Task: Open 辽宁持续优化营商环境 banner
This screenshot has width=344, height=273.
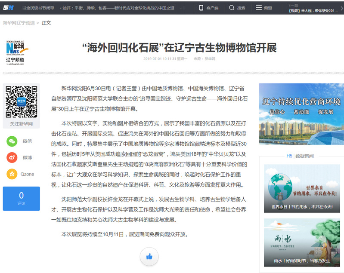Action: pyautogui.click(x=301, y=113)
